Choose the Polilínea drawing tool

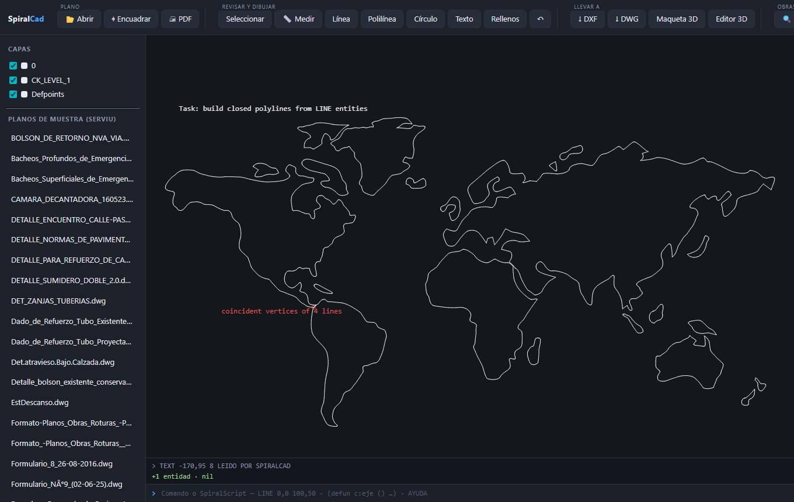(382, 19)
